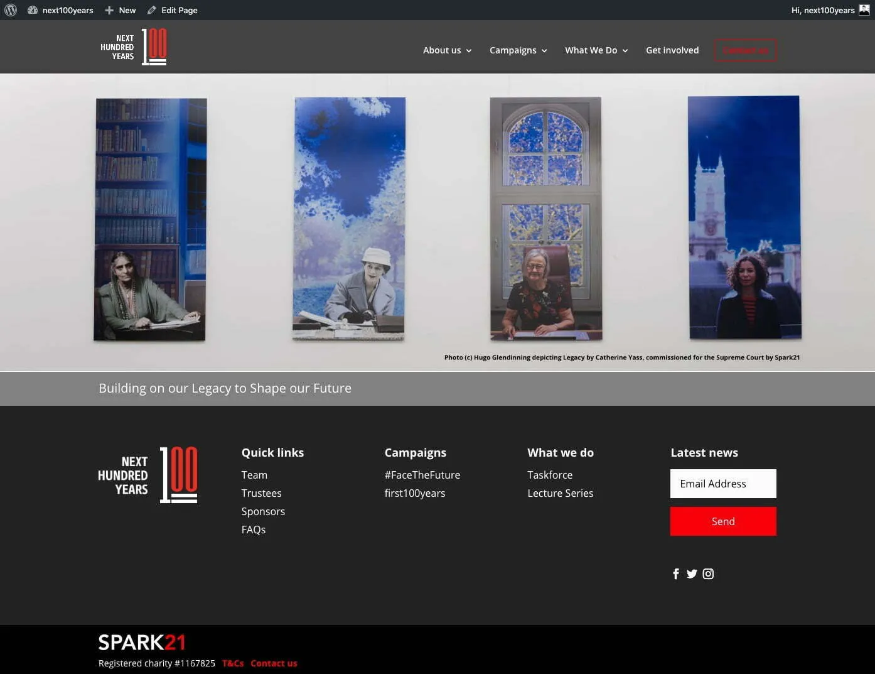875x674 pixels.
Task: Open the Sponsors quick link
Action: point(263,511)
